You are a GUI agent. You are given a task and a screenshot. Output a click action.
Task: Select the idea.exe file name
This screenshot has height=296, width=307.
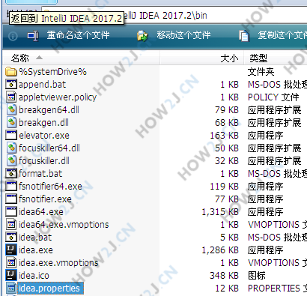(x=36, y=250)
